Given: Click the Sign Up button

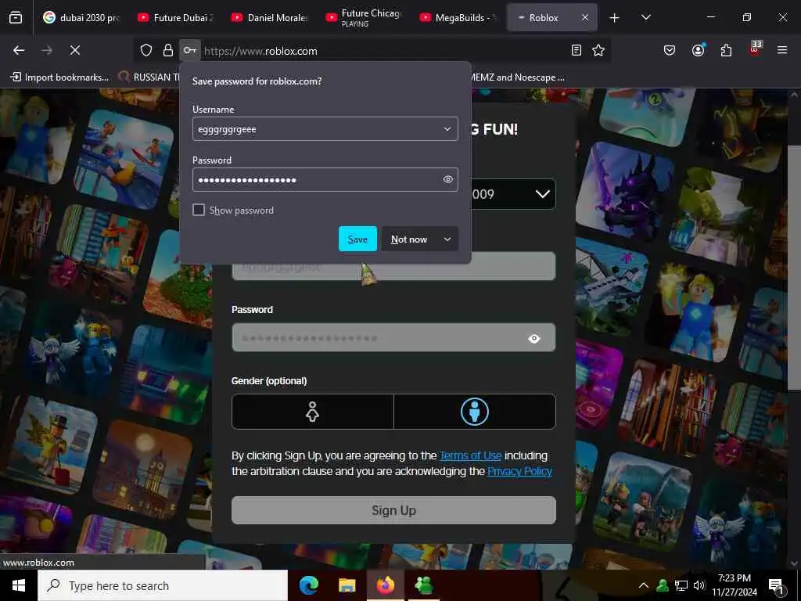Looking at the screenshot, I should tap(394, 510).
